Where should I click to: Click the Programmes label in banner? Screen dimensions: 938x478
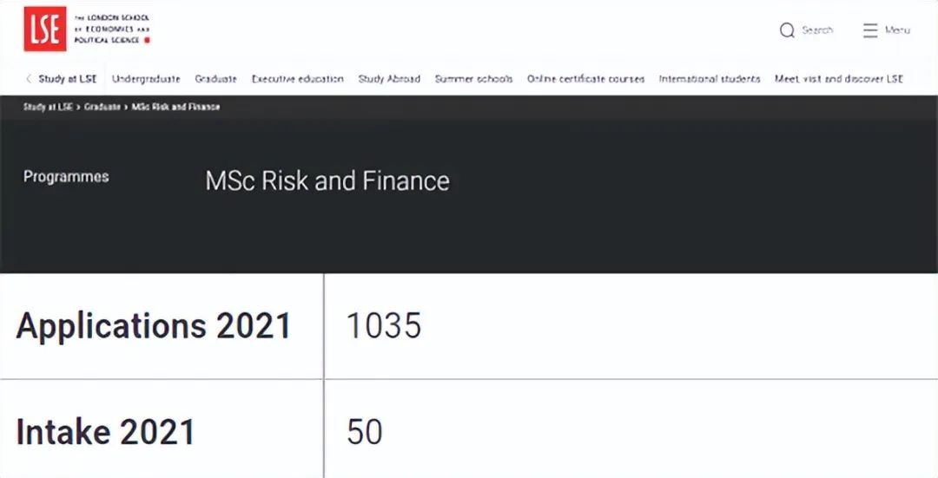[x=66, y=177]
